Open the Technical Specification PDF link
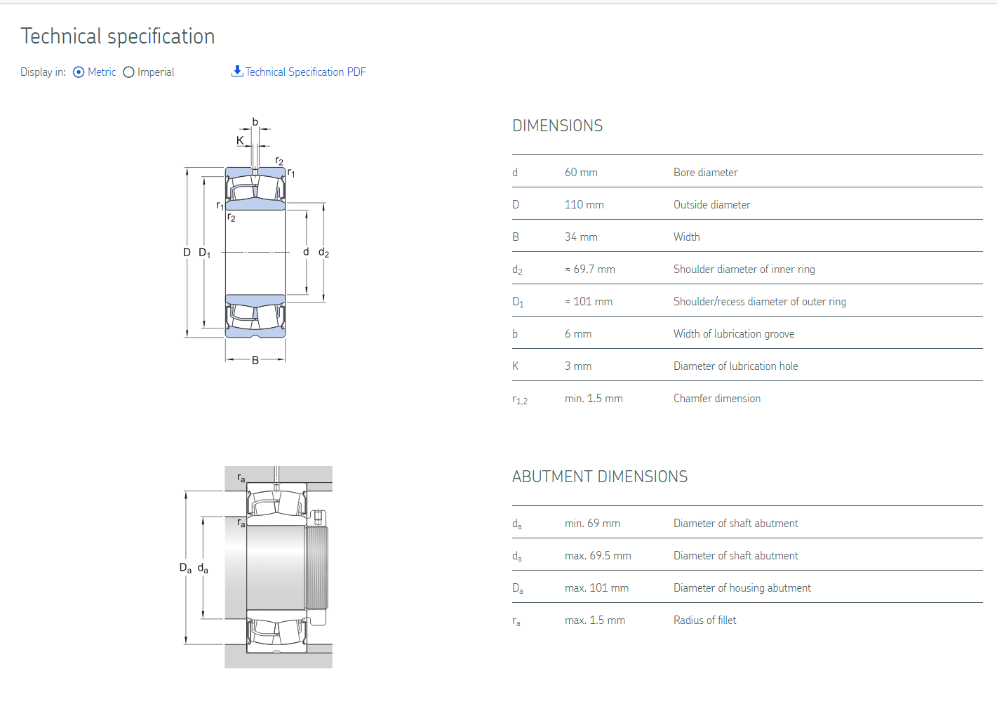Screen dimensions: 997x711 [x=305, y=72]
